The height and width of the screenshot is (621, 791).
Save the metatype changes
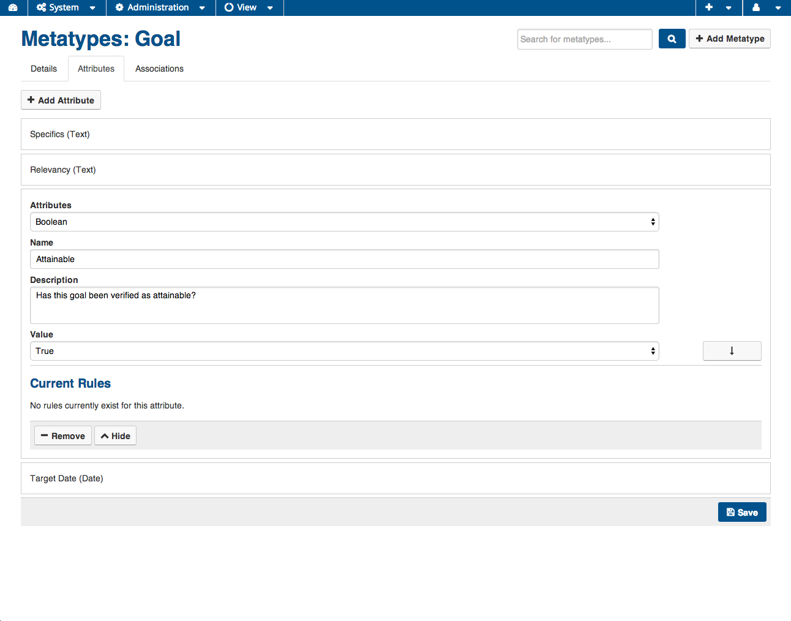click(741, 512)
